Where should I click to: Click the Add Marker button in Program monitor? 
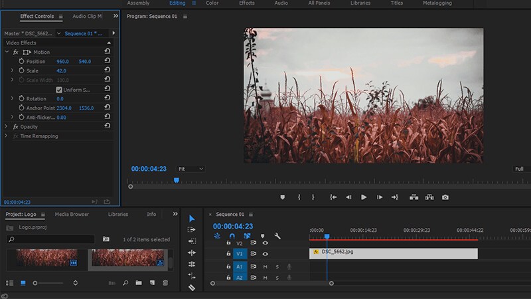tap(283, 197)
